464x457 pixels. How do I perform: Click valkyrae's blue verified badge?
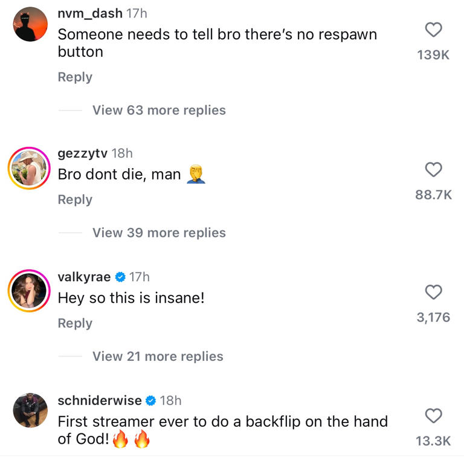point(120,277)
